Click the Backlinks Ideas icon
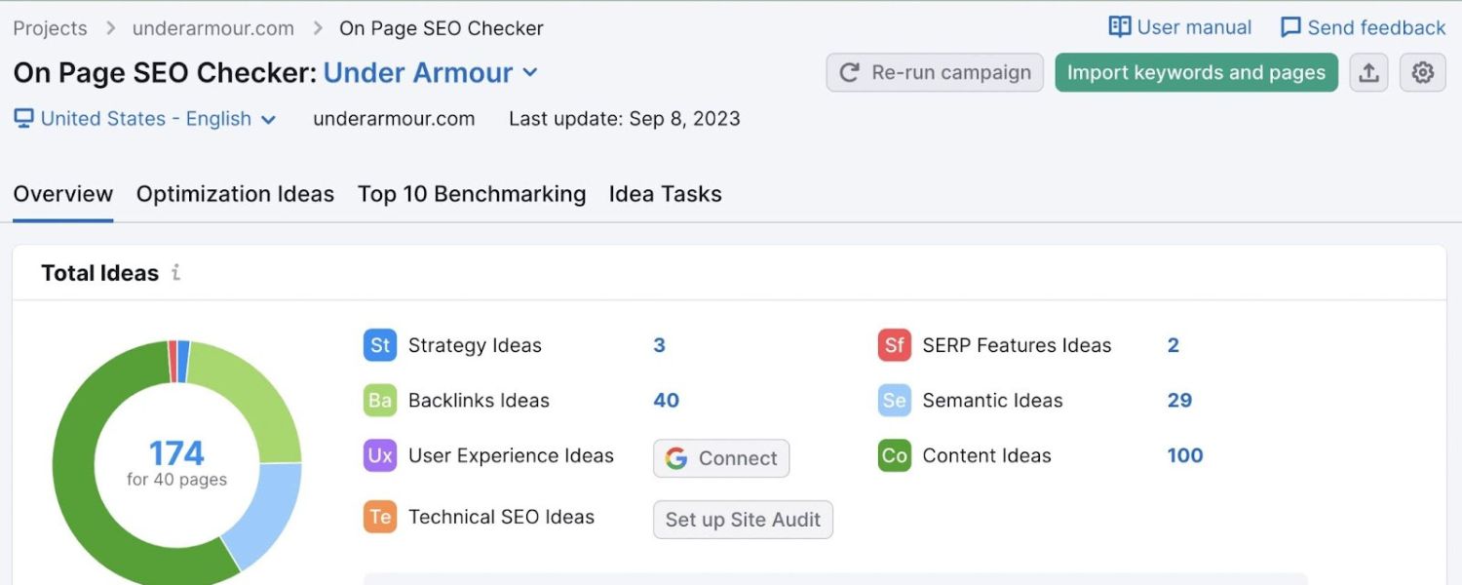This screenshot has height=585, width=1462. (x=379, y=400)
